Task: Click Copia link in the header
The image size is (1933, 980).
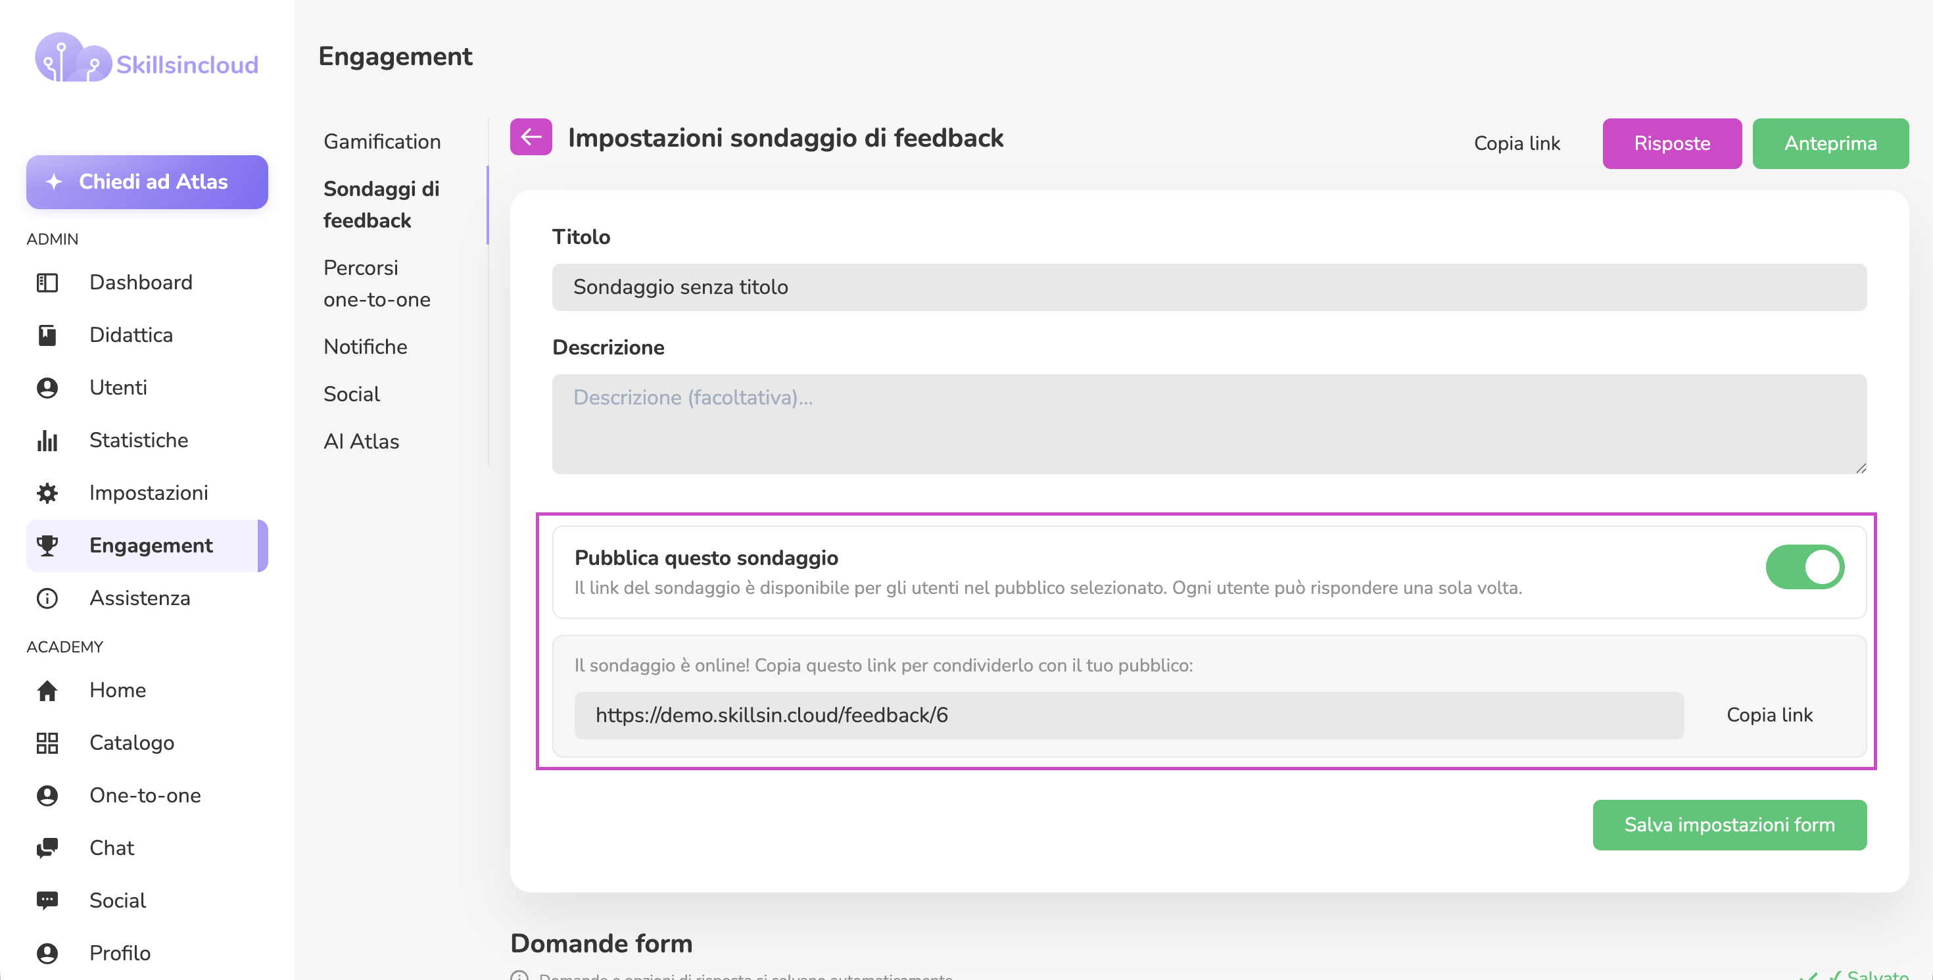Action: tap(1517, 143)
